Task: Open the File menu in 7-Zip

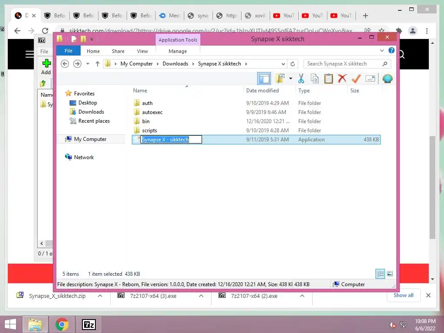Action: click(x=44, y=52)
